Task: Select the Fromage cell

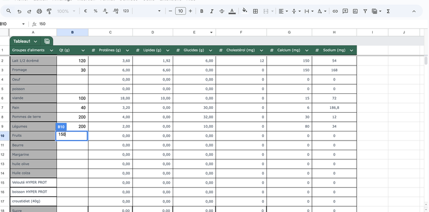Action: point(33,70)
